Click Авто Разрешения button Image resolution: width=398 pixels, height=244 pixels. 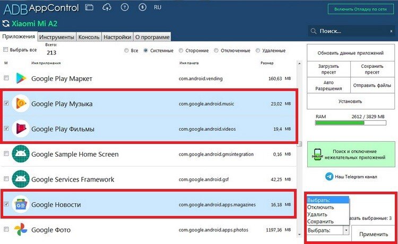click(328, 85)
